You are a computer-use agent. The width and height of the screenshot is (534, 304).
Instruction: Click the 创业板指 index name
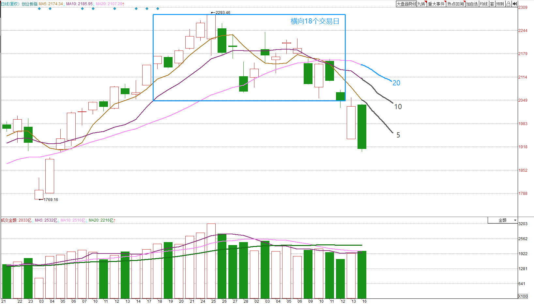29,4
